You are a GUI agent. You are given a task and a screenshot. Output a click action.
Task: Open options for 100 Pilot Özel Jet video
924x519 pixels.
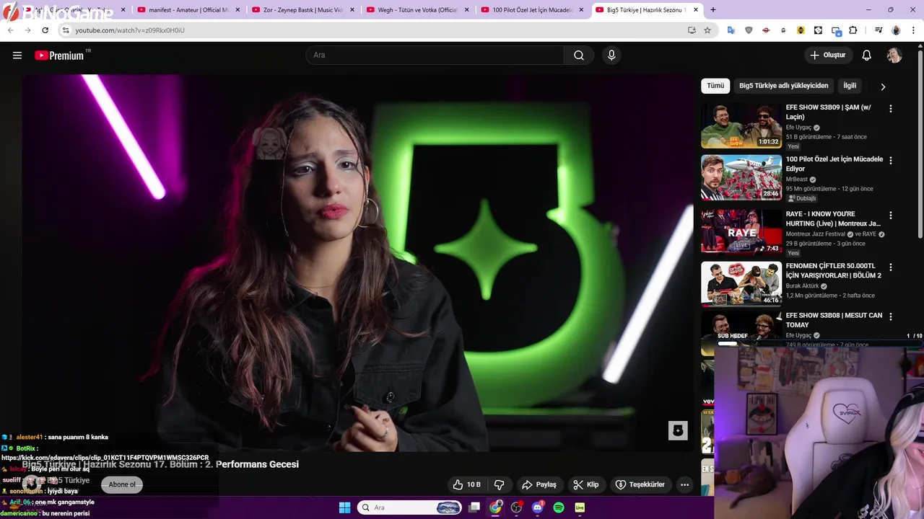(890, 160)
